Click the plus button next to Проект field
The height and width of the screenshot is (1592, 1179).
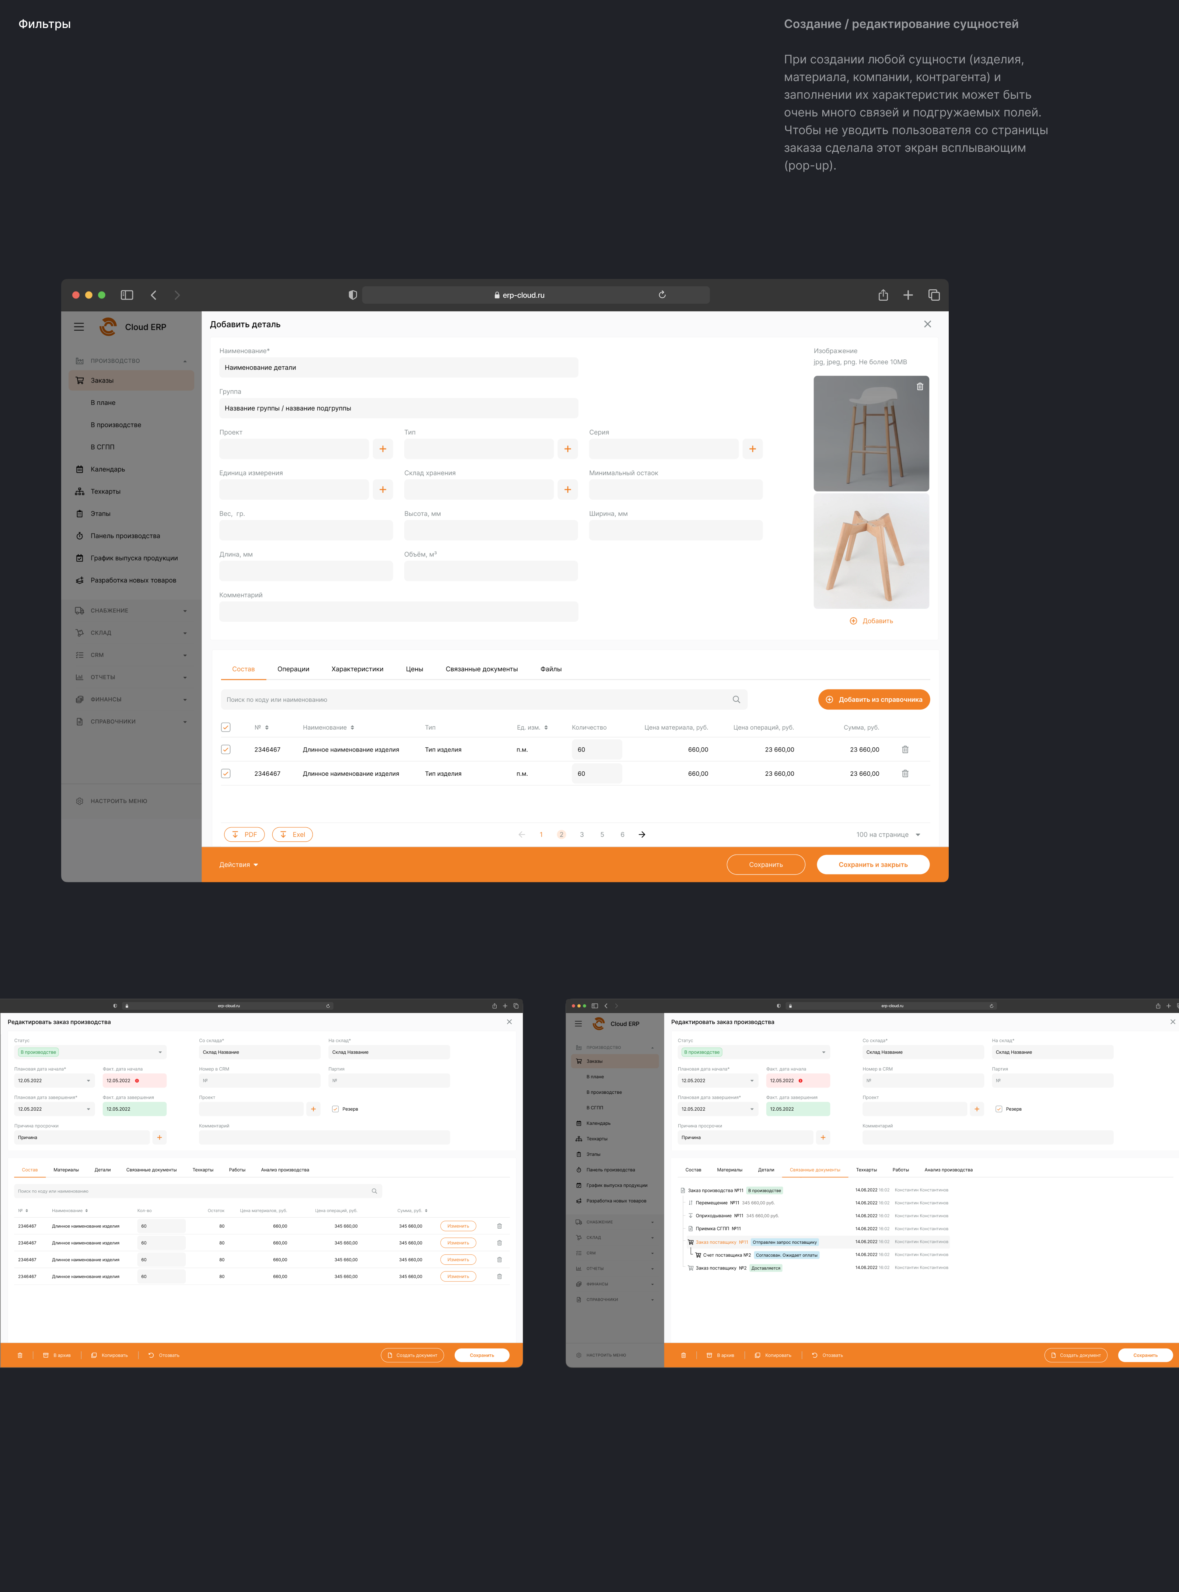(x=382, y=449)
